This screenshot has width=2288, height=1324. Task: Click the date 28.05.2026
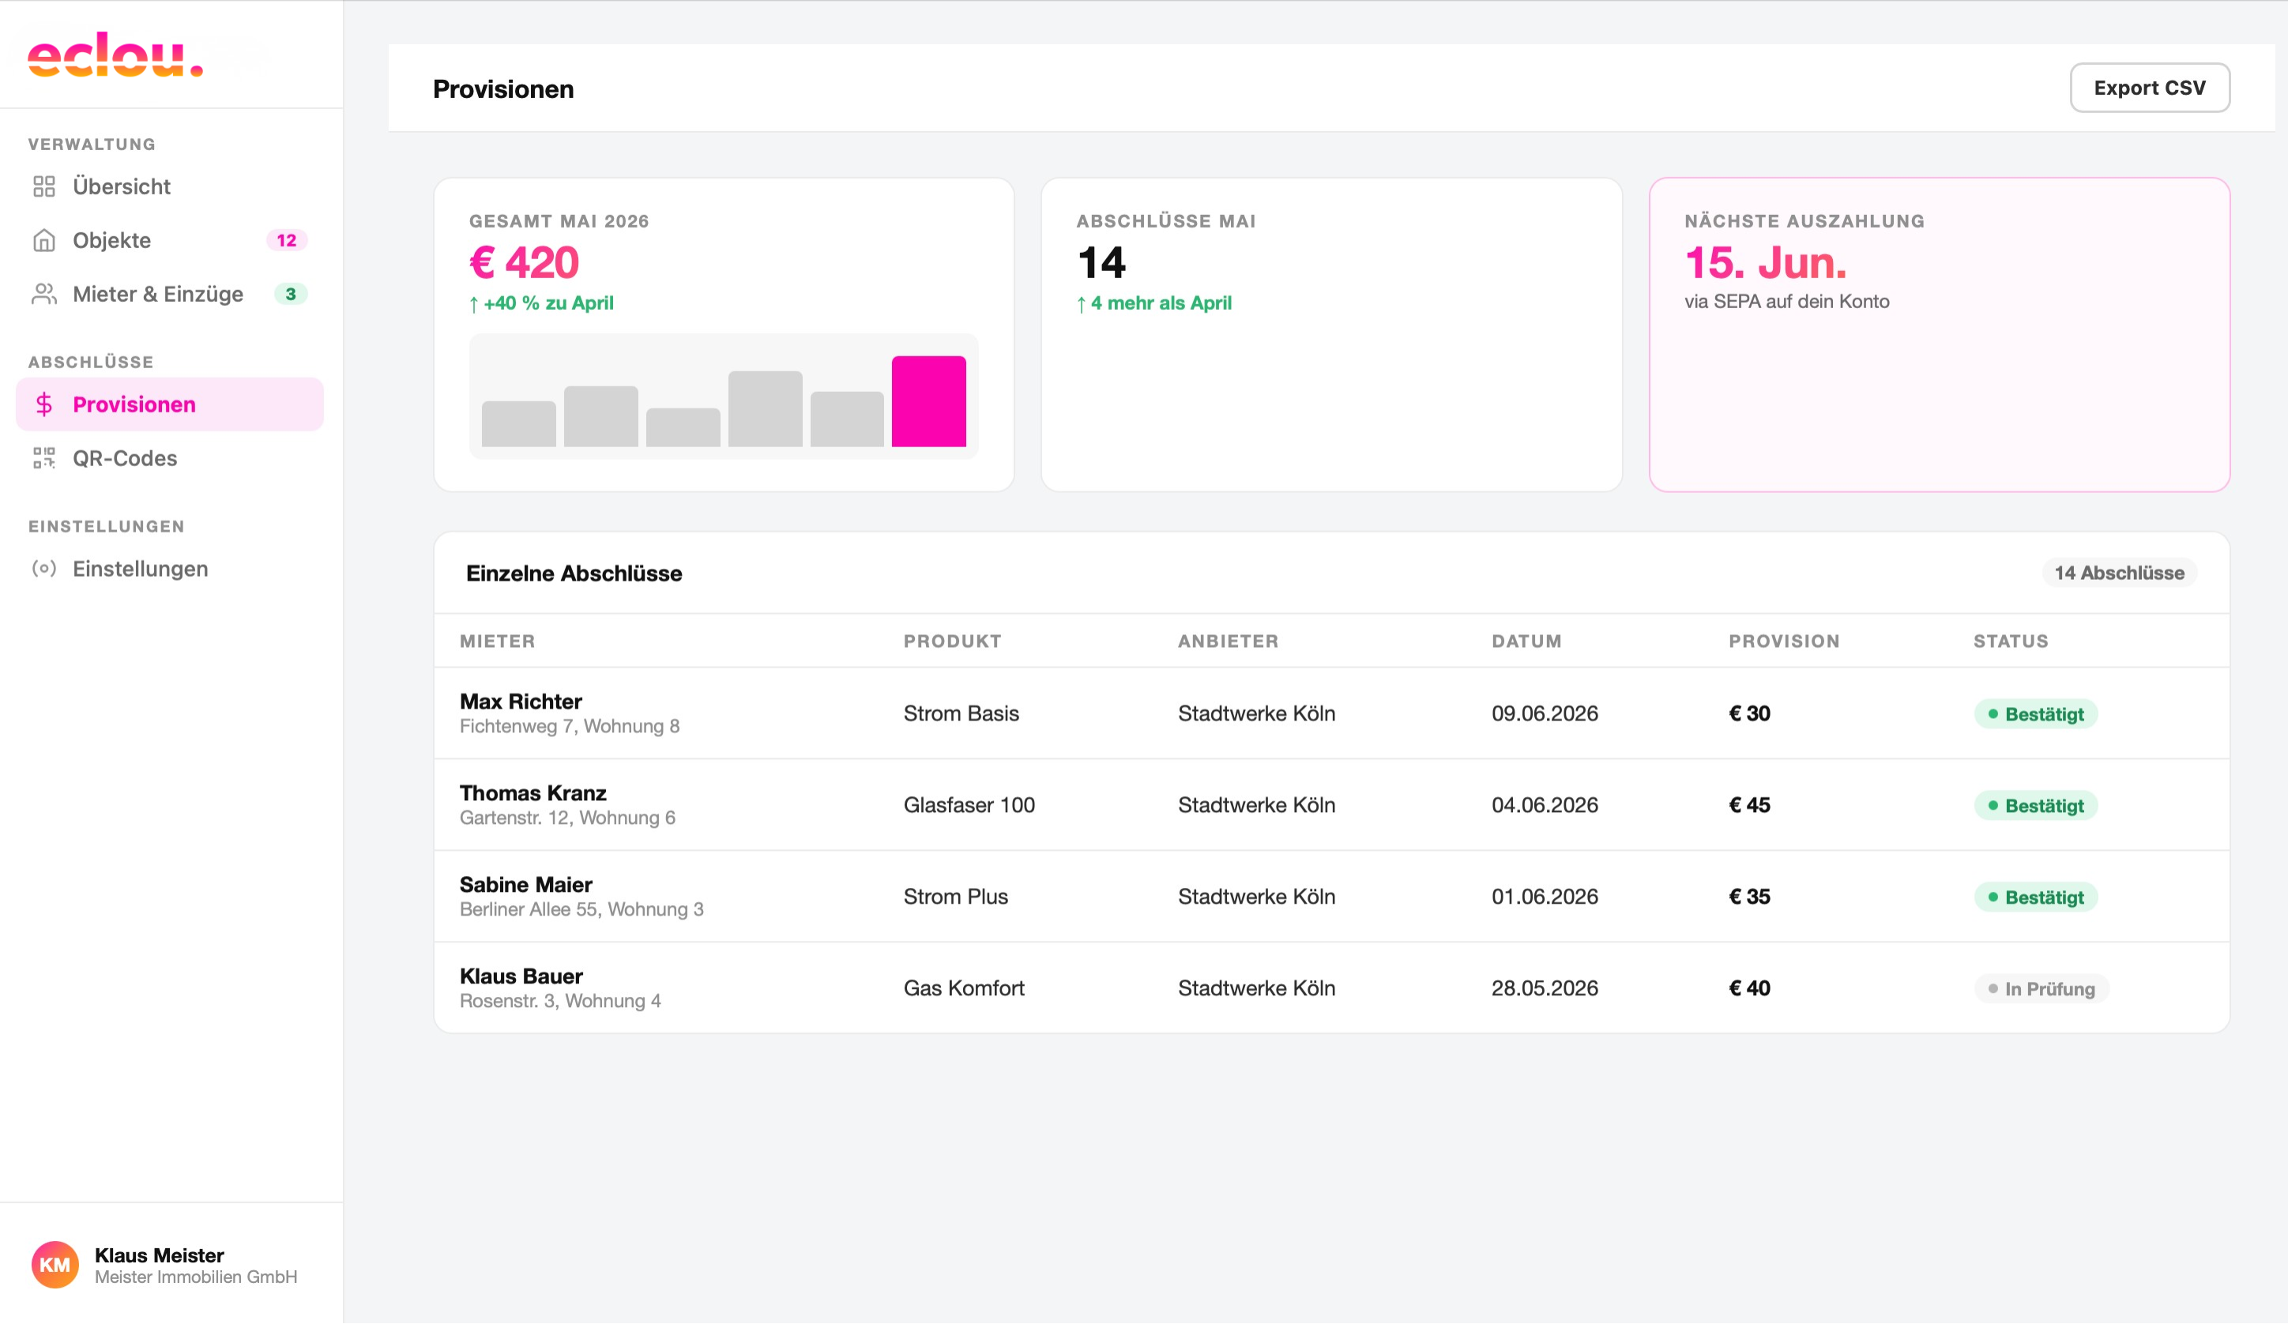pos(1545,988)
